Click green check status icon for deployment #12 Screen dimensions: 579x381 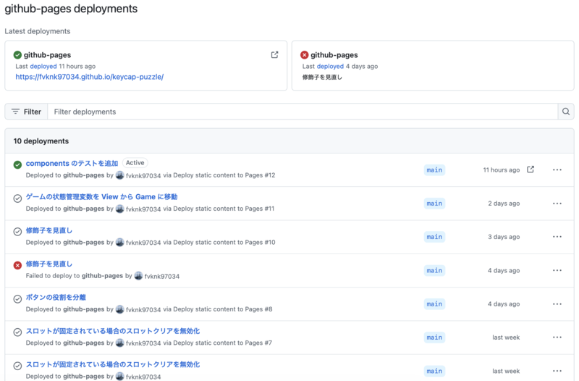point(17,165)
